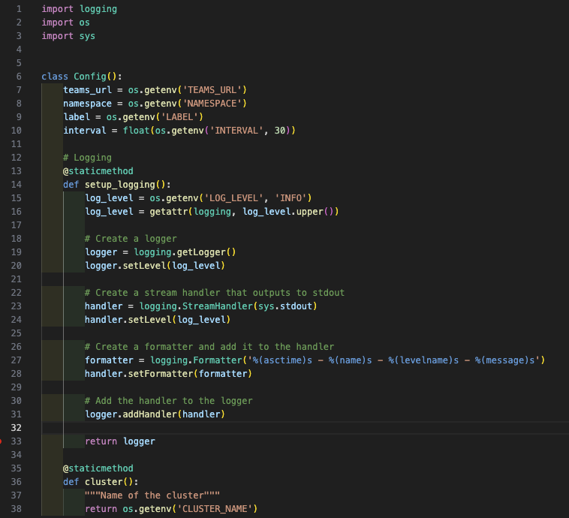
Task: Click 'logger.setLevel(log_level)' on line 20
Action: tap(155, 266)
